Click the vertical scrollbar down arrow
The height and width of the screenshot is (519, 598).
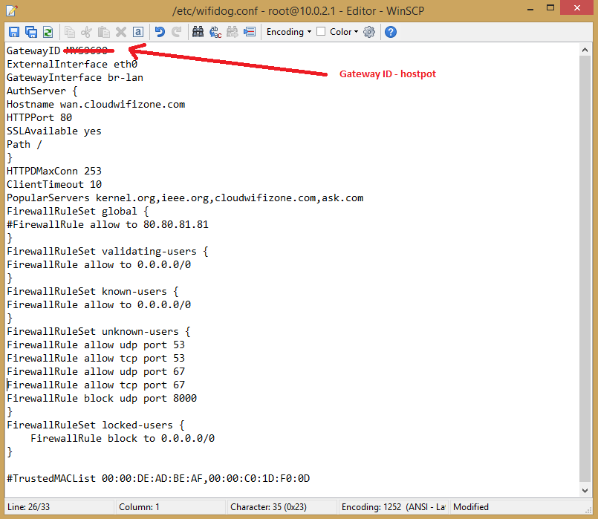586,489
